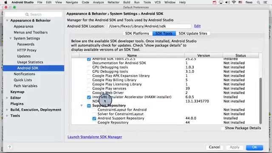Select Usage Statistics settings item
The width and height of the screenshot is (272, 153).
pyautogui.click(x=30, y=62)
